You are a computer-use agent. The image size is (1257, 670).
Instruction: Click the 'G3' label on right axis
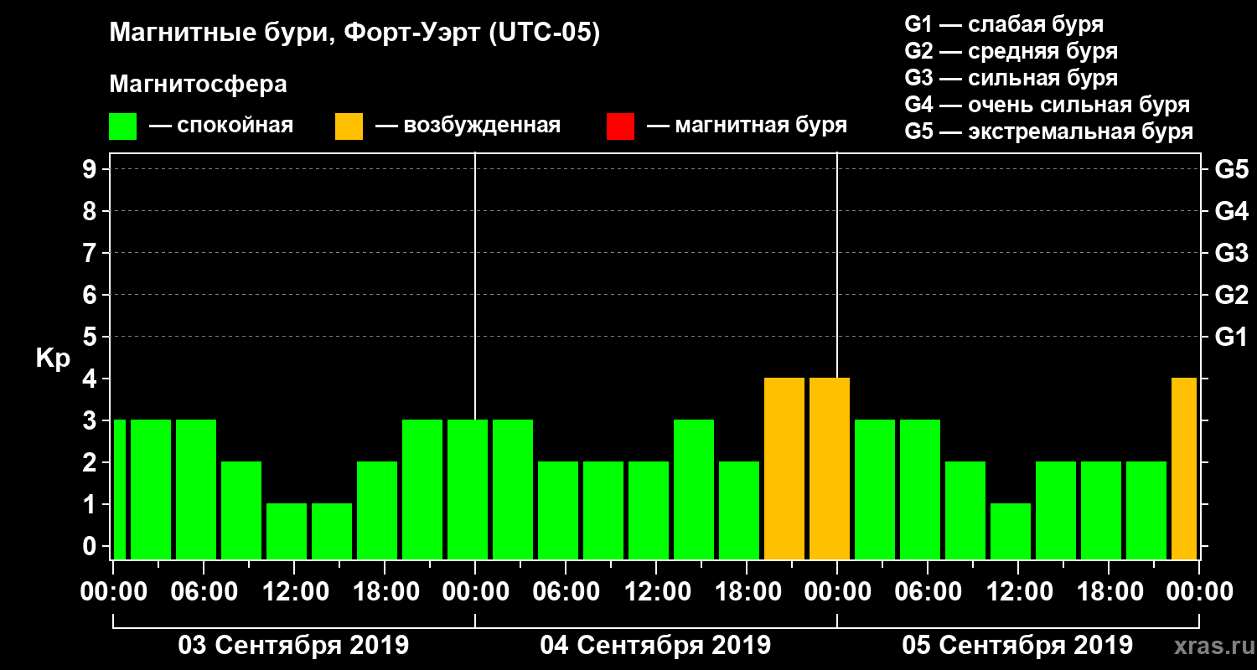point(1231,253)
